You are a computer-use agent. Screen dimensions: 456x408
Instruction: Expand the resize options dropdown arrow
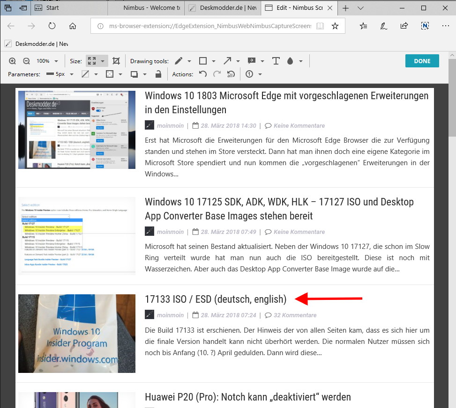(103, 61)
